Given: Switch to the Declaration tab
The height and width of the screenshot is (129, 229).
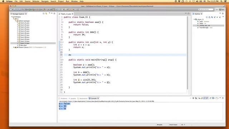Looking at the screenshot, I should [82, 99].
